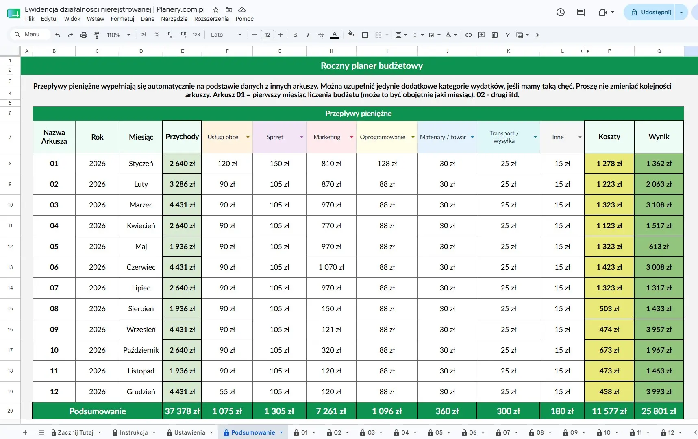Decrease font size with minus button
The width and height of the screenshot is (698, 439).
tap(254, 35)
